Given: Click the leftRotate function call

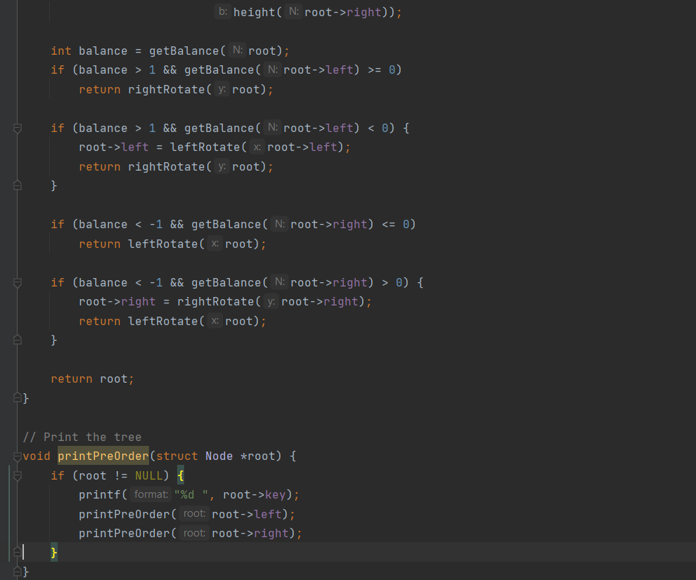Looking at the screenshot, I should (163, 244).
